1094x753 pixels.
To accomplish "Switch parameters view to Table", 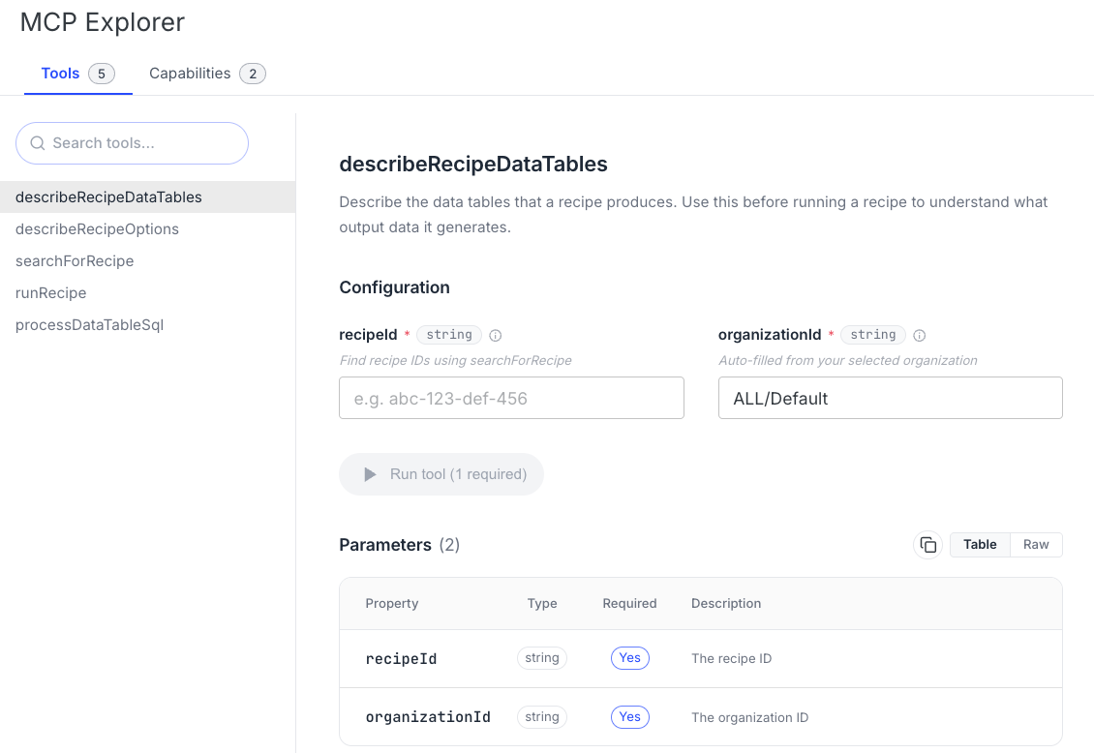I will 980,545.
